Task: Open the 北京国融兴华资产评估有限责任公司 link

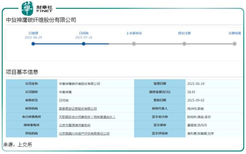Action: [84, 134]
